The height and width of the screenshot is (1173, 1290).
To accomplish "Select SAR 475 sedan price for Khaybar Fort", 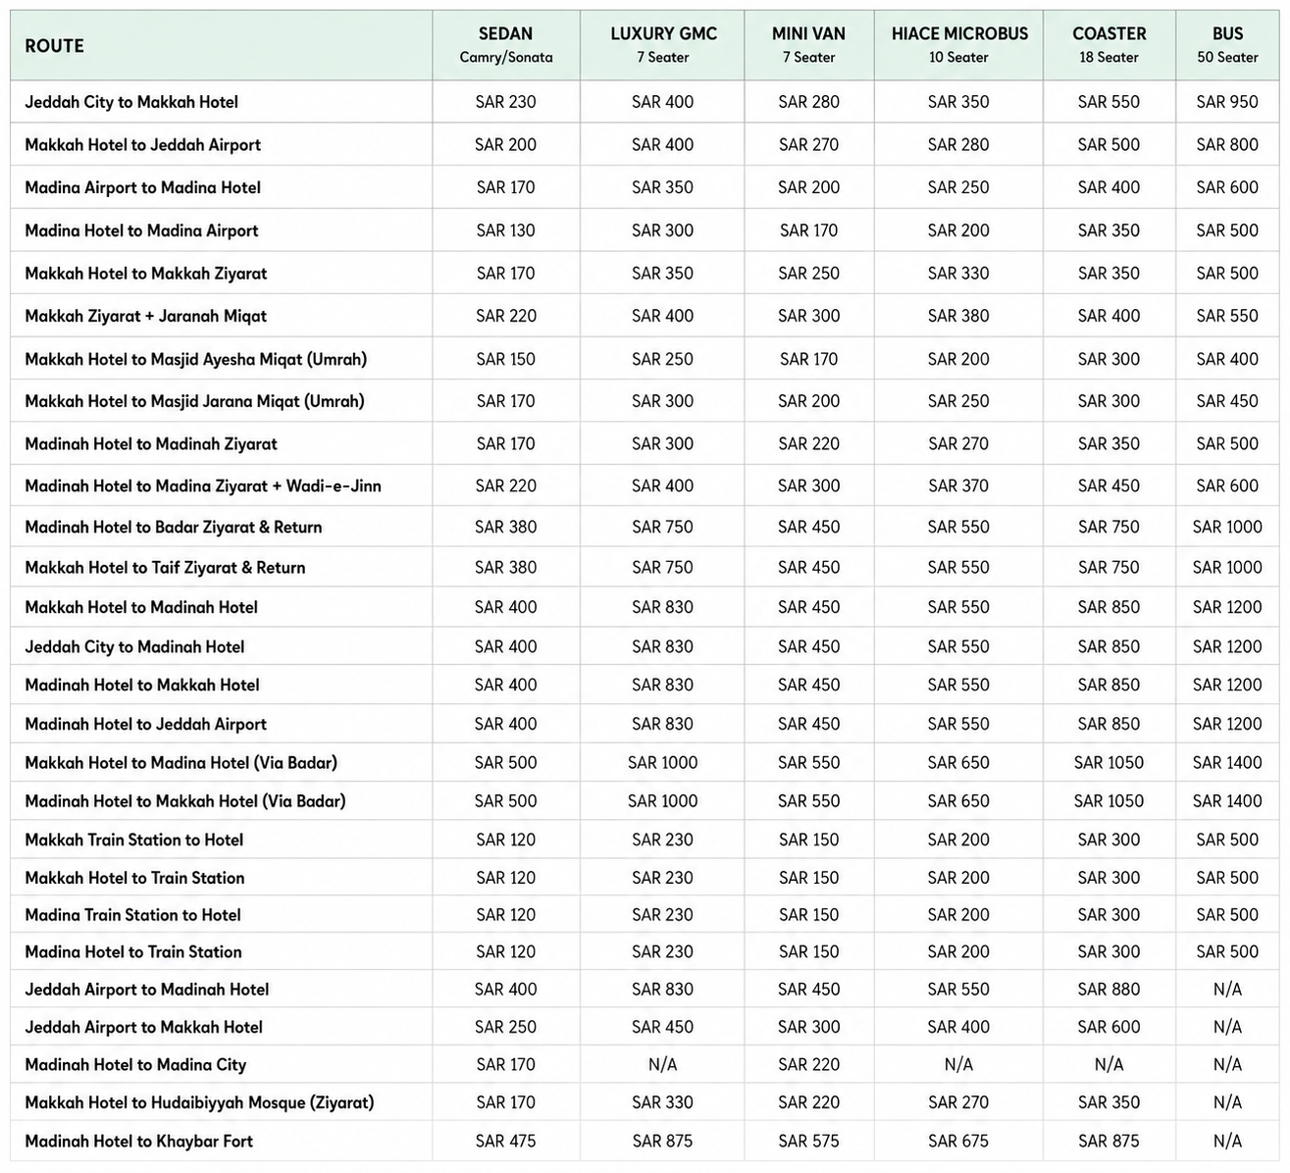I will (x=506, y=1141).
